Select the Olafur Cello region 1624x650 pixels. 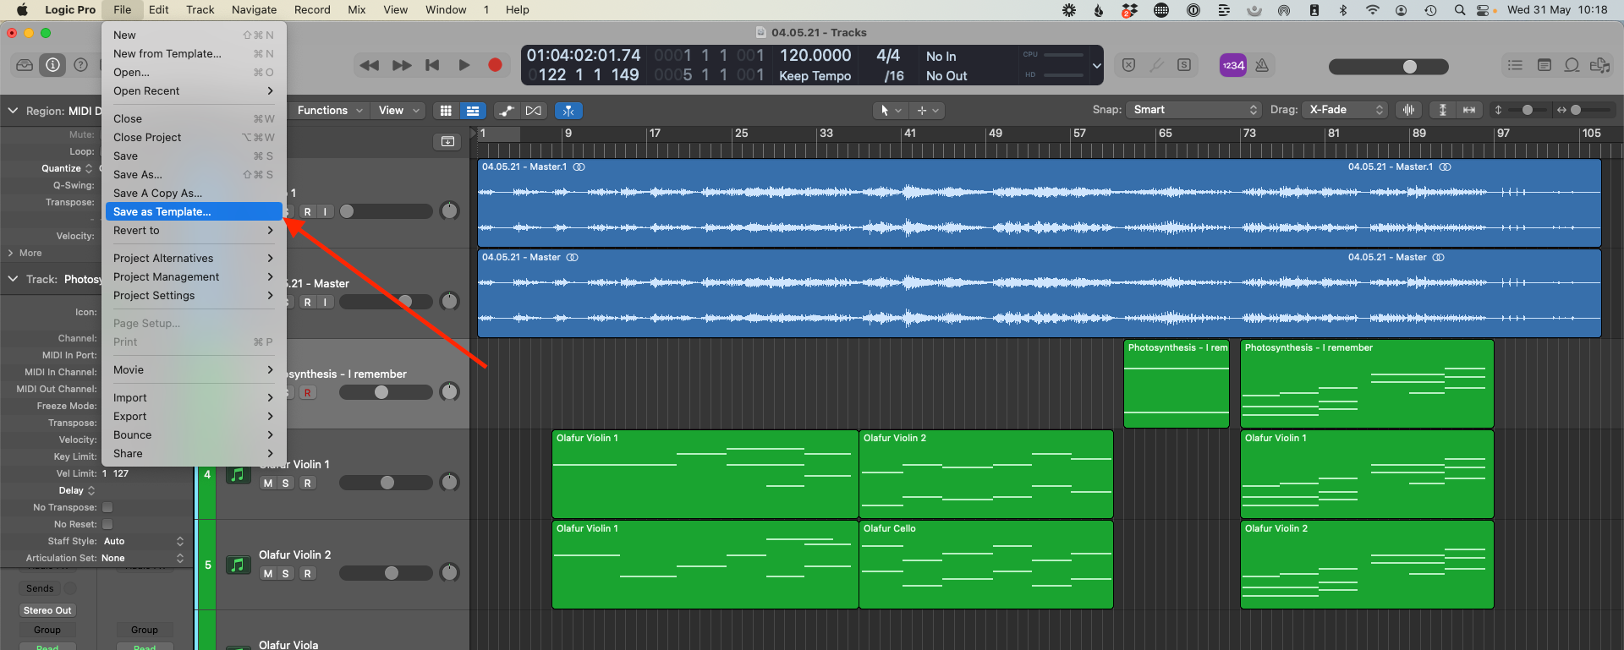click(x=986, y=565)
